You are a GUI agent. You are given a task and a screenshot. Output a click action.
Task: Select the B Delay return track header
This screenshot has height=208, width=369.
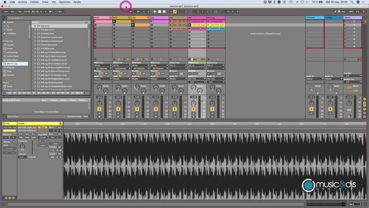click(334, 18)
